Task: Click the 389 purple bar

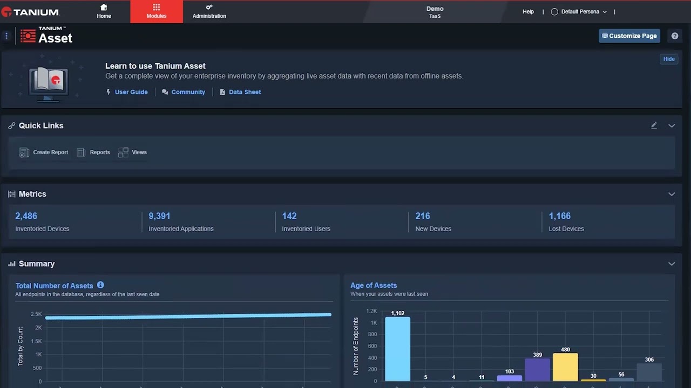Action: pyautogui.click(x=537, y=370)
